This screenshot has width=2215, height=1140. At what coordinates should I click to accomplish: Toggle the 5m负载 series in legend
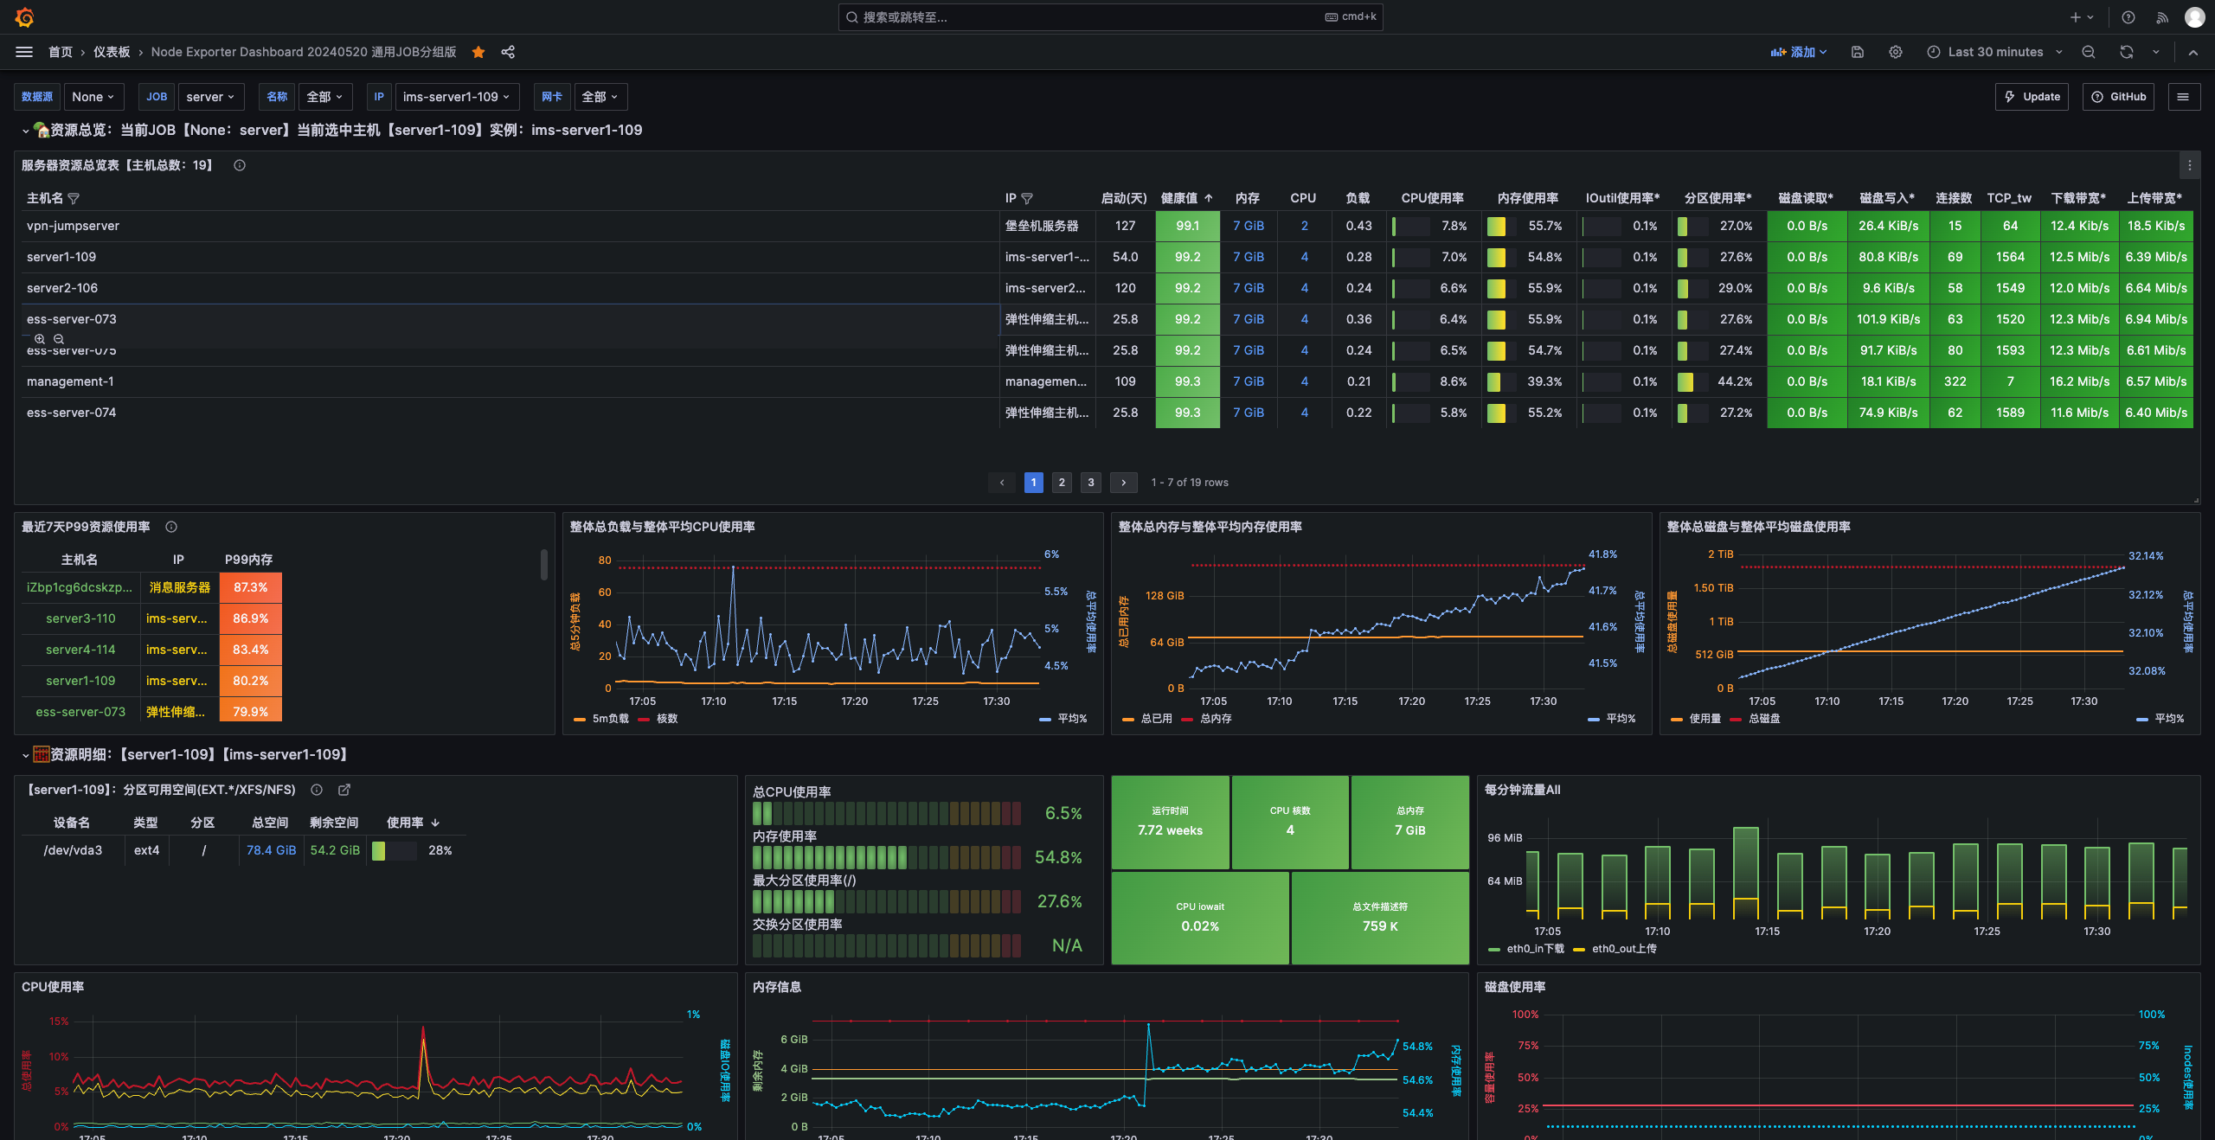(x=609, y=719)
